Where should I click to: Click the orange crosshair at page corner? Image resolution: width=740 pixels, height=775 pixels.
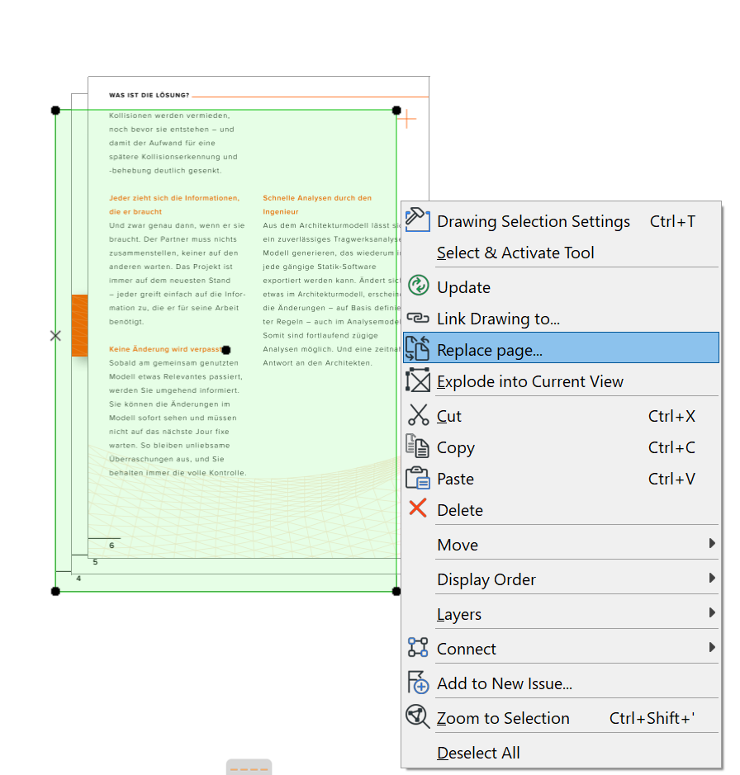[x=407, y=119]
